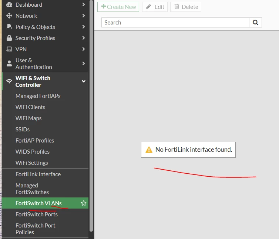Toggle favorite star on FortiSwitch VLANs
This screenshot has width=279, height=239.
click(x=84, y=203)
